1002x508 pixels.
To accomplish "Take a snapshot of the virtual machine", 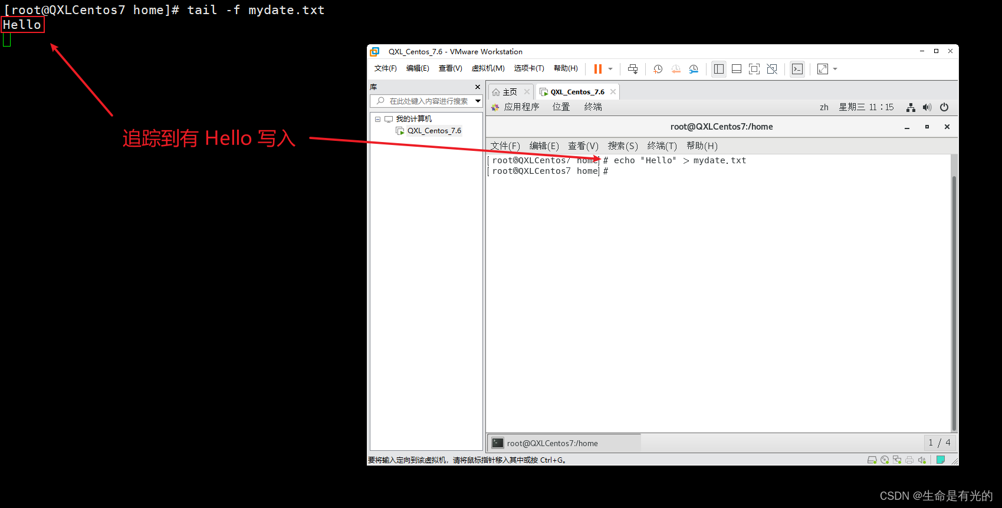I will 658,69.
